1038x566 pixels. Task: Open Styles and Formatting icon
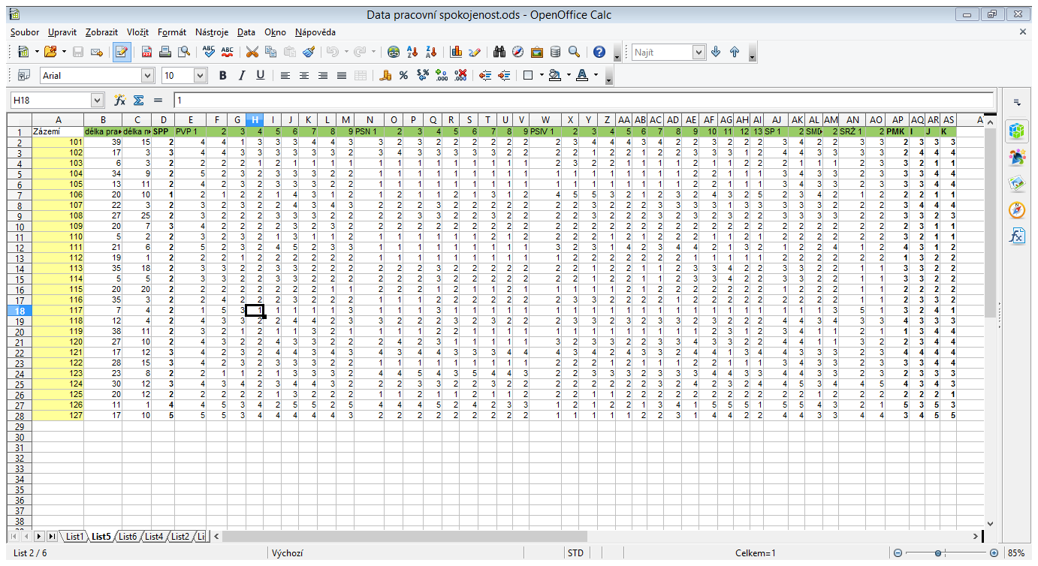pos(23,75)
